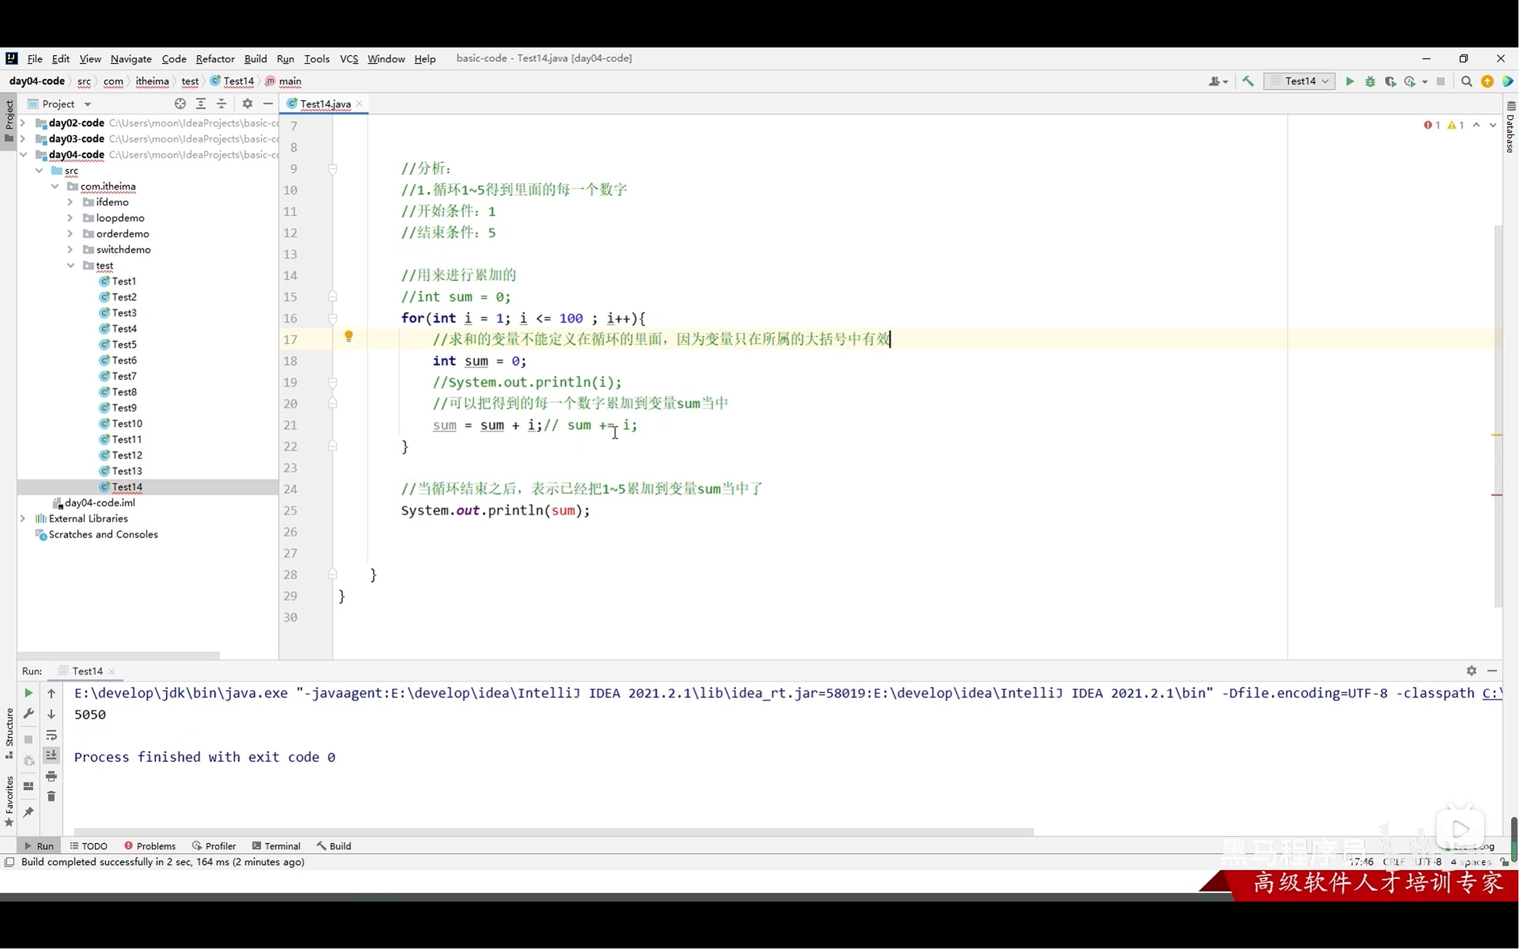Click the intention light bulb on line 17

(349, 337)
